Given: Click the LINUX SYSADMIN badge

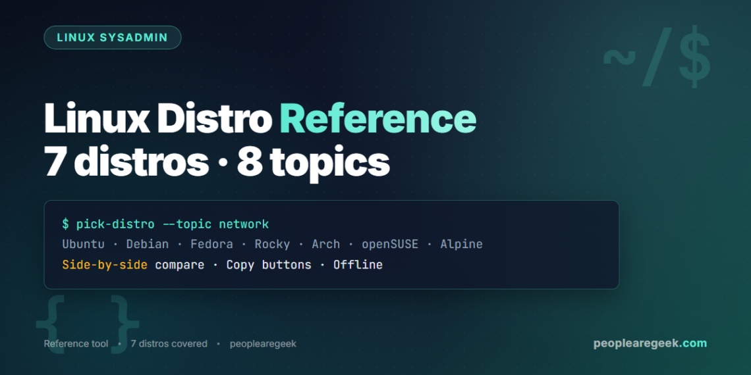Looking at the screenshot, I should pos(113,37).
